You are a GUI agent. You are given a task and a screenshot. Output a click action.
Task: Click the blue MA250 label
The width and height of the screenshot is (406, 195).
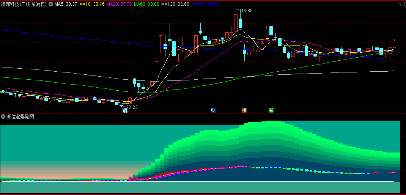[205, 5]
